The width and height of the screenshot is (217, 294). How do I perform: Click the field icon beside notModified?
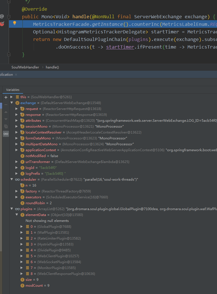[22, 156]
